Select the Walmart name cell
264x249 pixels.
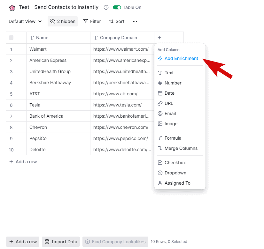[58, 49]
